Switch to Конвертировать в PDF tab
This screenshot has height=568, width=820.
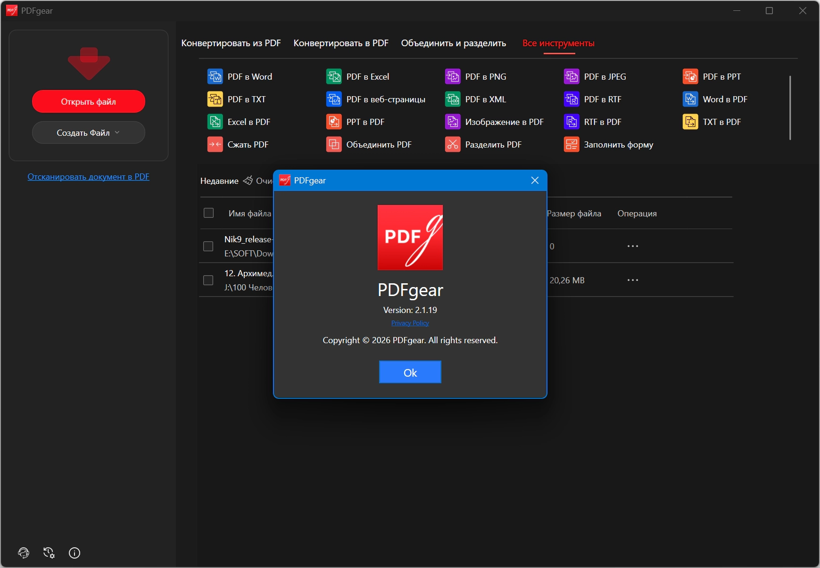point(341,43)
